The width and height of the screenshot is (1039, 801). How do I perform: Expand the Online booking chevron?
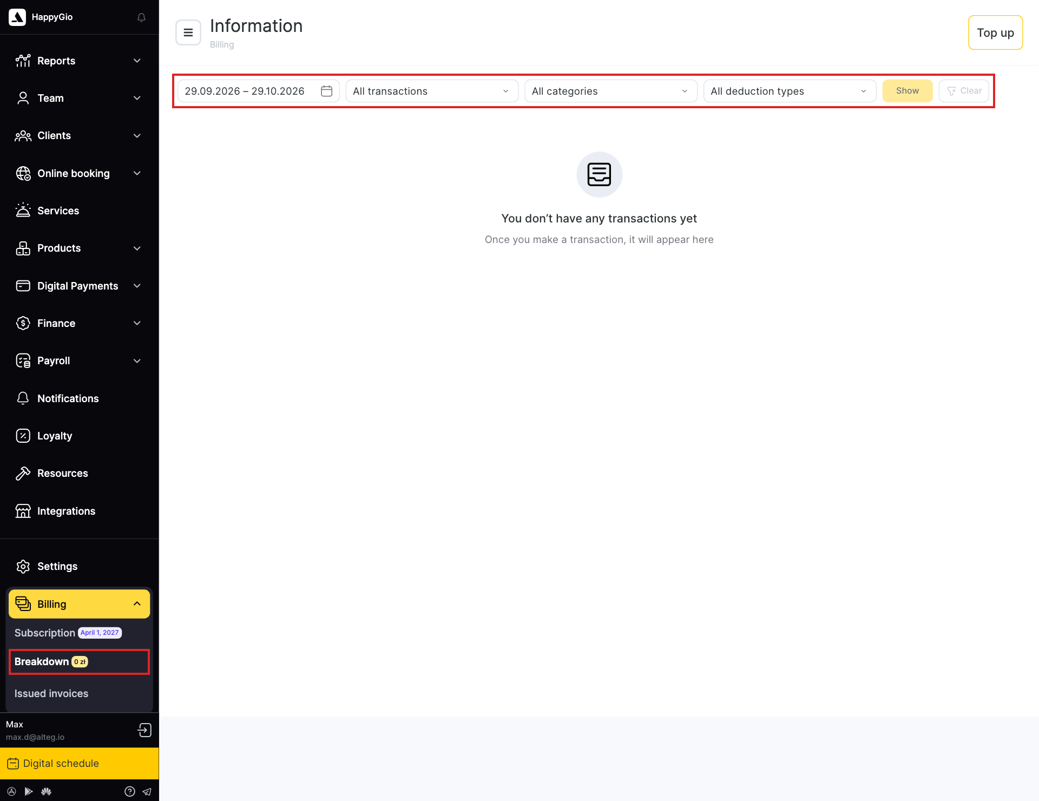pos(137,173)
